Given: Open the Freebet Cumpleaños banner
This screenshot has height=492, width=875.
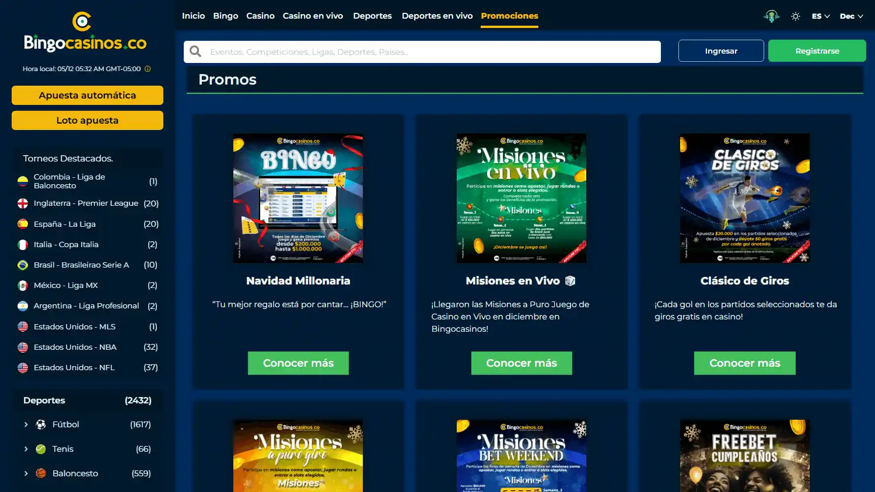Looking at the screenshot, I should (745, 456).
